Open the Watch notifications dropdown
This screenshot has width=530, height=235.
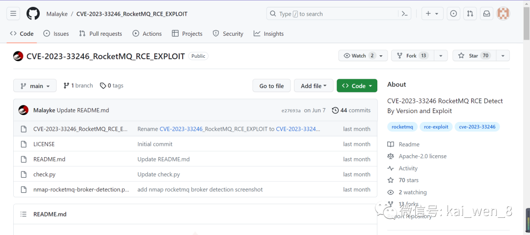click(363, 56)
